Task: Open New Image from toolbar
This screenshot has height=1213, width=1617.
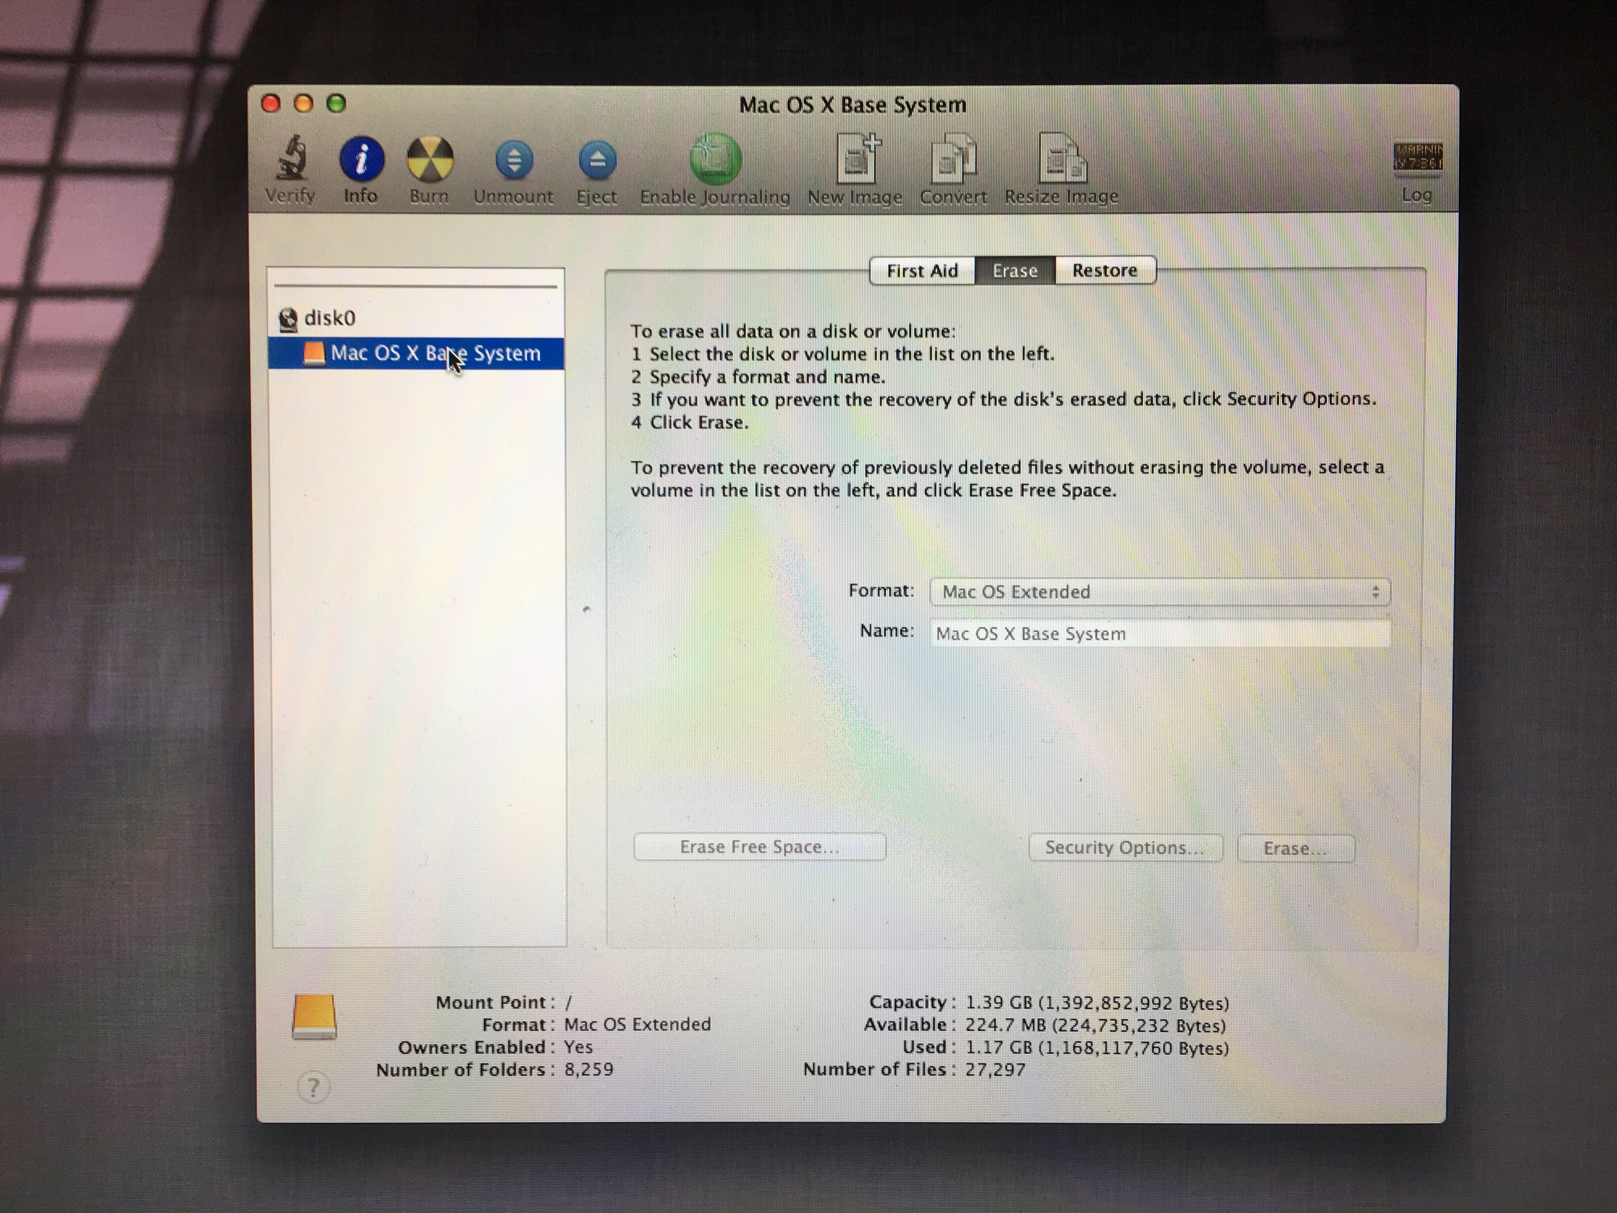Action: [x=856, y=159]
